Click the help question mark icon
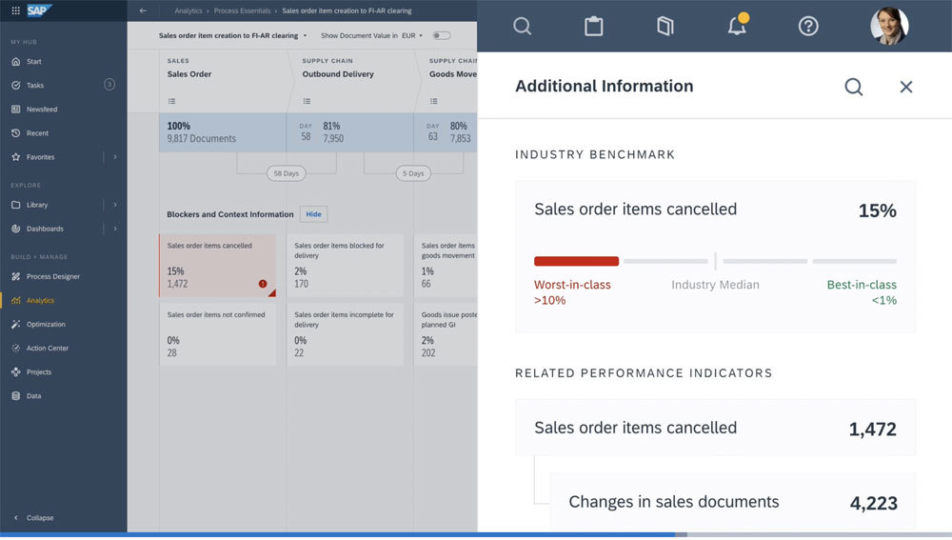The height and width of the screenshot is (540, 952). click(808, 26)
